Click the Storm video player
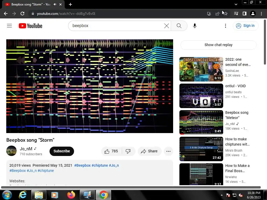 90,86
